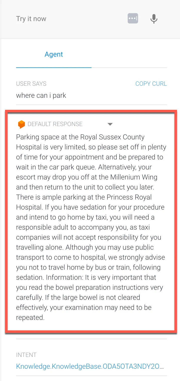The image size is (180, 381).
Task: Focus the Try it now input field
Action: click(x=65, y=19)
